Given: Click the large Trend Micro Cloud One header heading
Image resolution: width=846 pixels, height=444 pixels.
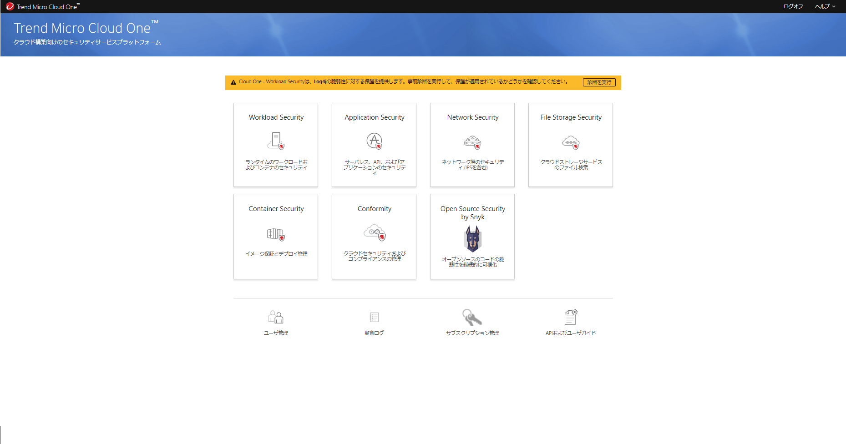Looking at the screenshot, I should [86, 28].
